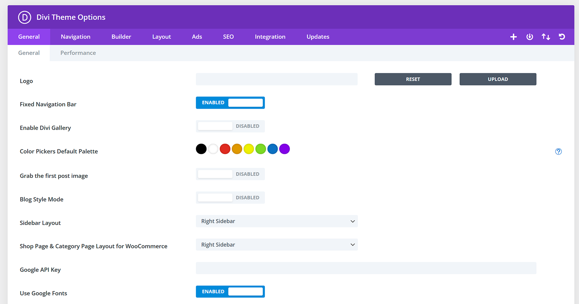The width and height of the screenshot is (579, 304).
Task: Go to the Layout tab
Action: [162, 37]
